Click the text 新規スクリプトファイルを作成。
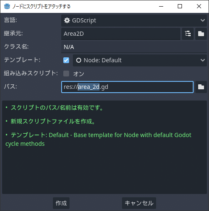This screenshot has height=211, width=209. click(x=53, y=121)
